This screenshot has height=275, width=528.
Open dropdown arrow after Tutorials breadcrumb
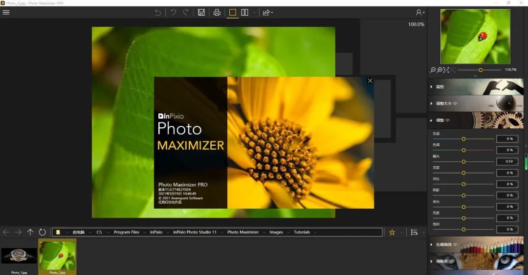coord(315,233)
